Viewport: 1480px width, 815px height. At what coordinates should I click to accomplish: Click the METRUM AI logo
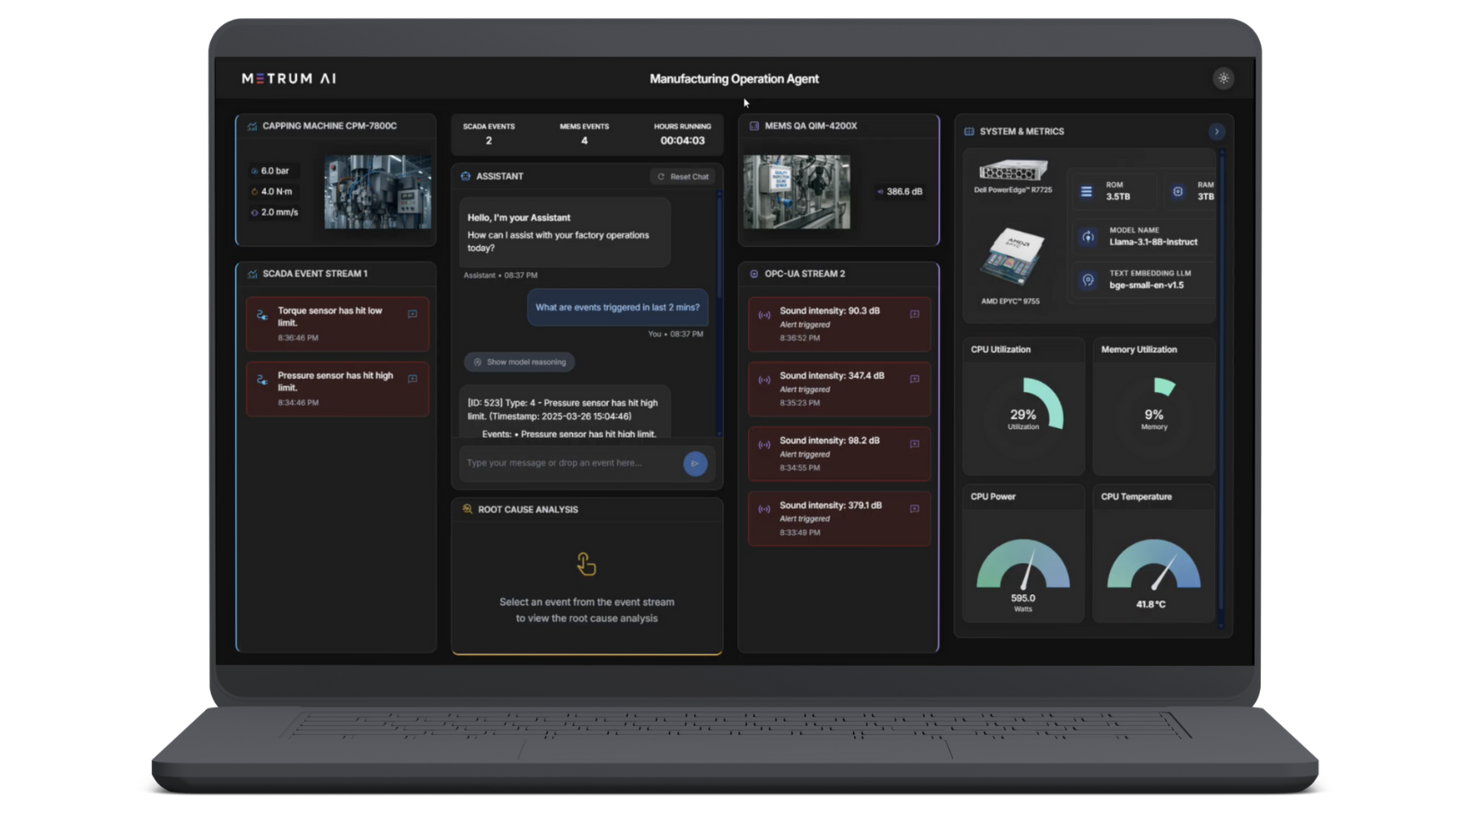289,78
